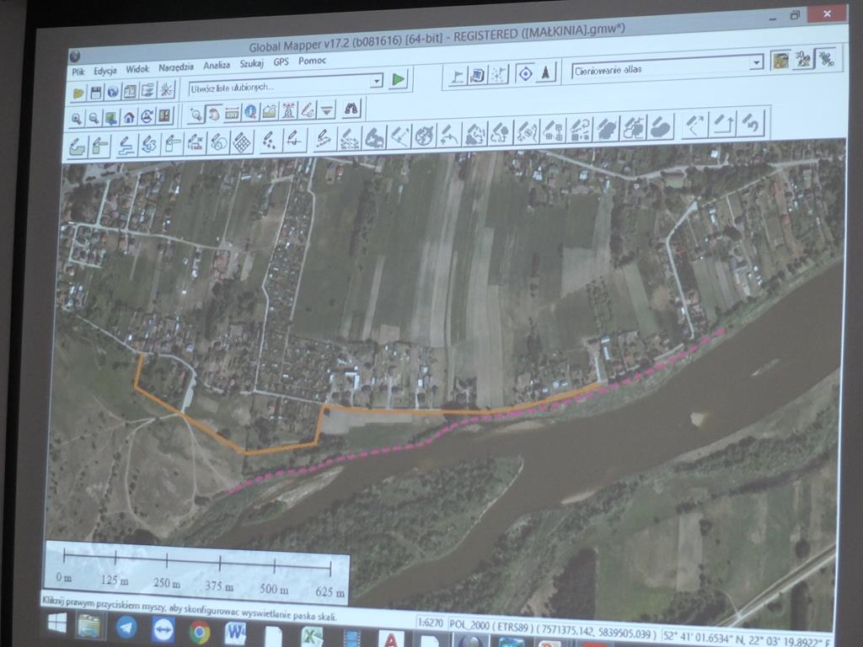Select the Zoom tool with magnifier cursor
Image resolution: width=863 pixels, height=647 pixels.
[x=196, y=115]
